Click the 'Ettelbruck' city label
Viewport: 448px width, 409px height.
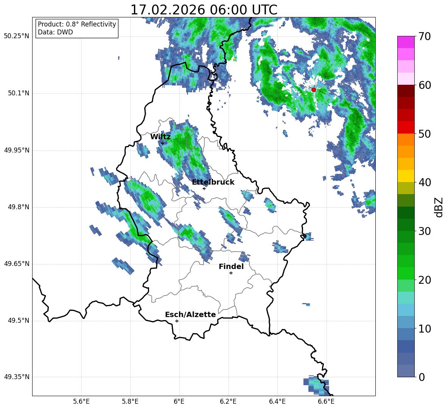click(213, 182)
